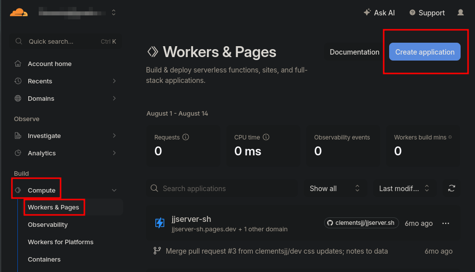Click the Domains globe icon
475x272 pixels.
click(18, 98)
